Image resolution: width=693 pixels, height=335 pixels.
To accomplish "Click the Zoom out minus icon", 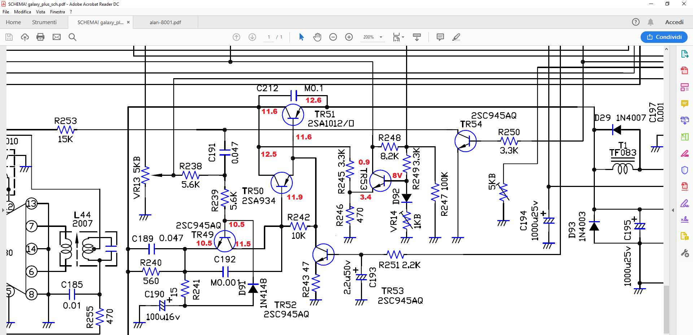I will click(x=333, y=37).
